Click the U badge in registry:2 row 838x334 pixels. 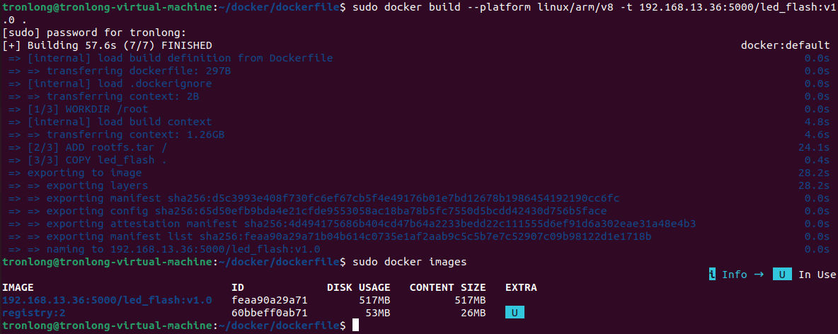click(x=515, y=313)
